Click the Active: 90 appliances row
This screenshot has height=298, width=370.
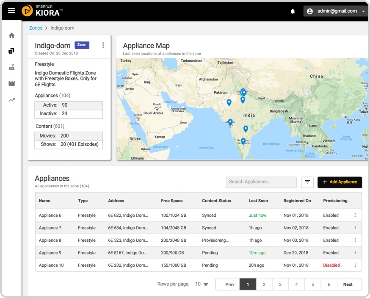point(69,105)
